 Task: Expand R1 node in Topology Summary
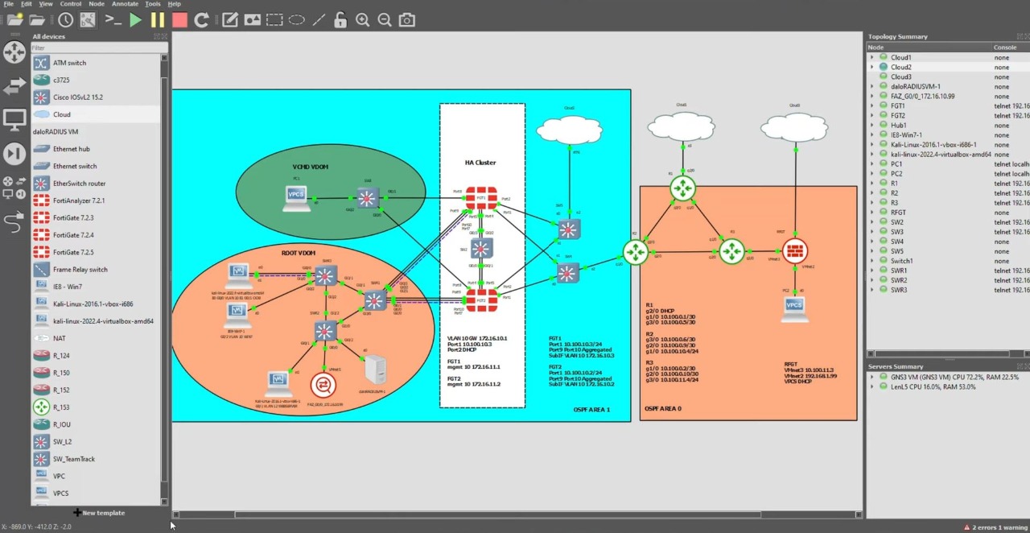point(871,184)
